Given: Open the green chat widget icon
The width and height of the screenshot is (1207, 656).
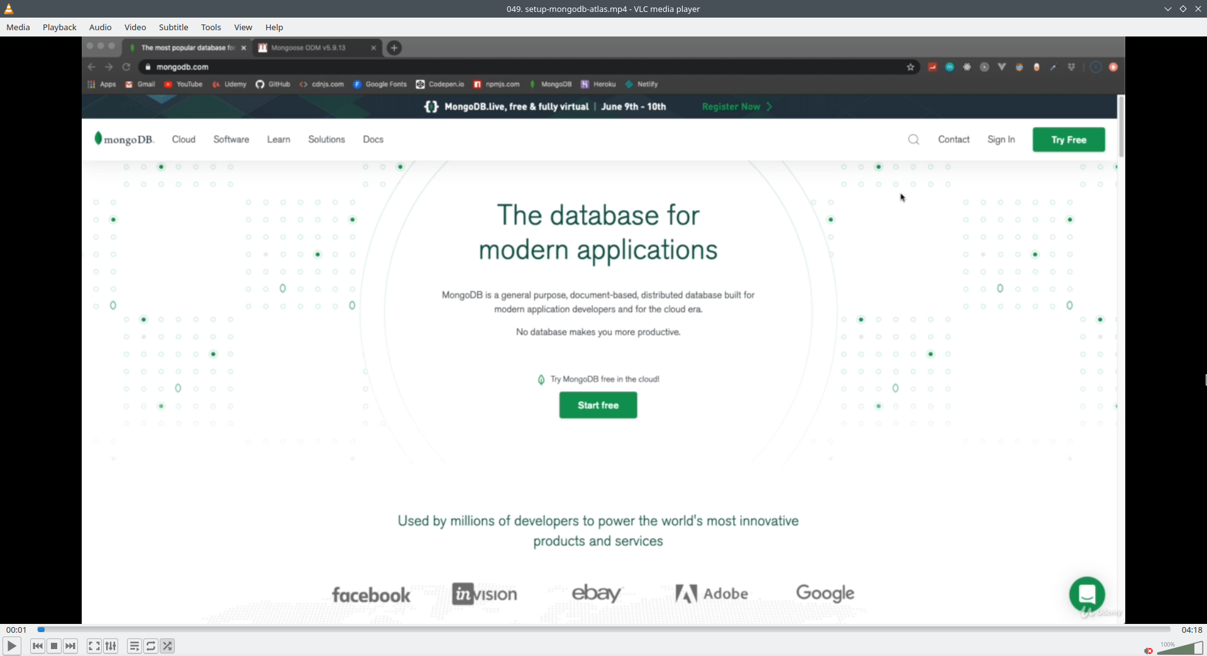Looking at the screenshot, I should (x=1087, y=594).
